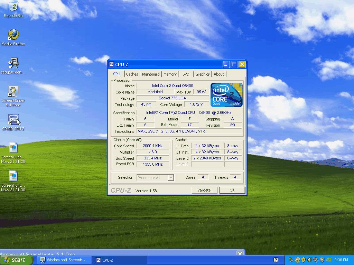354x265 pixels.
Task: Close the ScreenHunter window at screen bottom
Action: [x=240, y=253]
